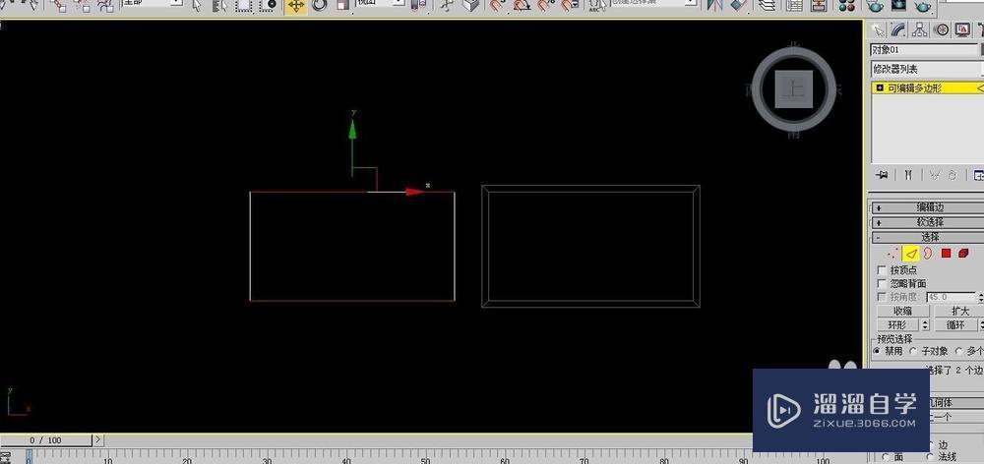Viewport: 984px width, 464px height.
Task: Click the 对象01 name field
Action: pos(924,49)
